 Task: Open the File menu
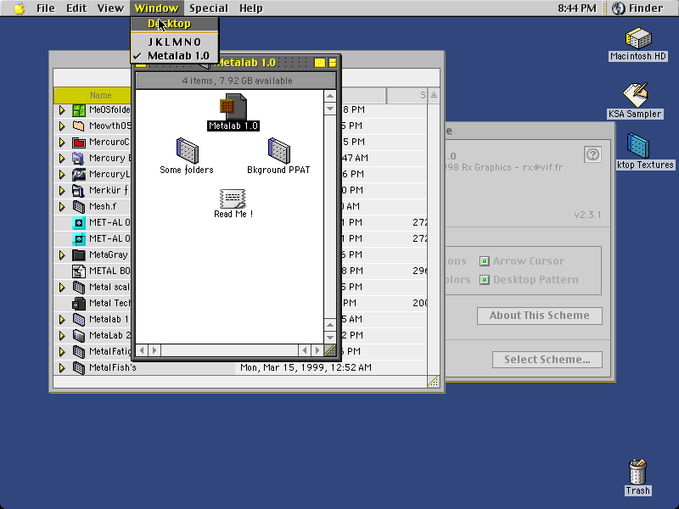(46, 8)
